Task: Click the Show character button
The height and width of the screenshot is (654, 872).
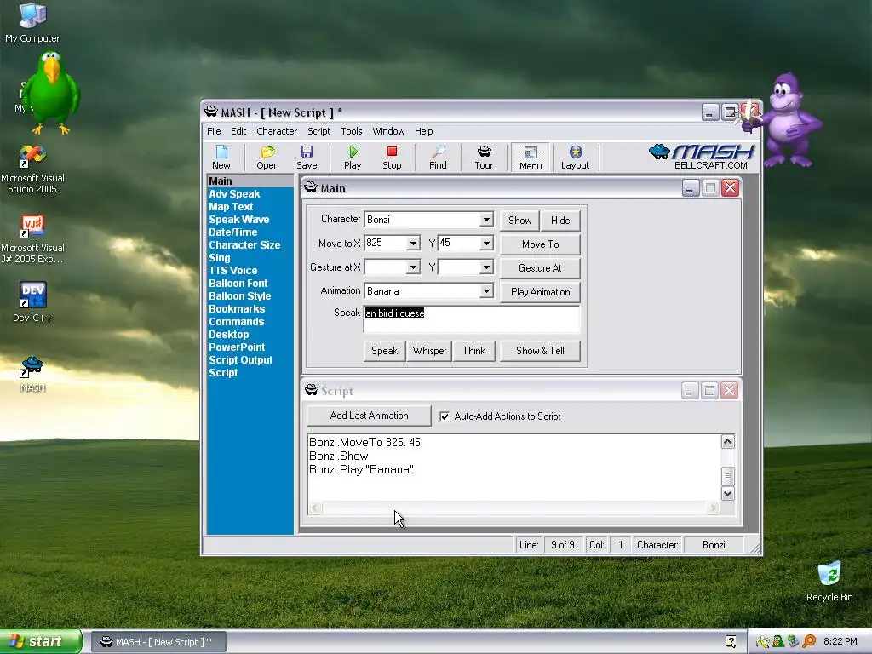Action: click(x=520, y=221)
